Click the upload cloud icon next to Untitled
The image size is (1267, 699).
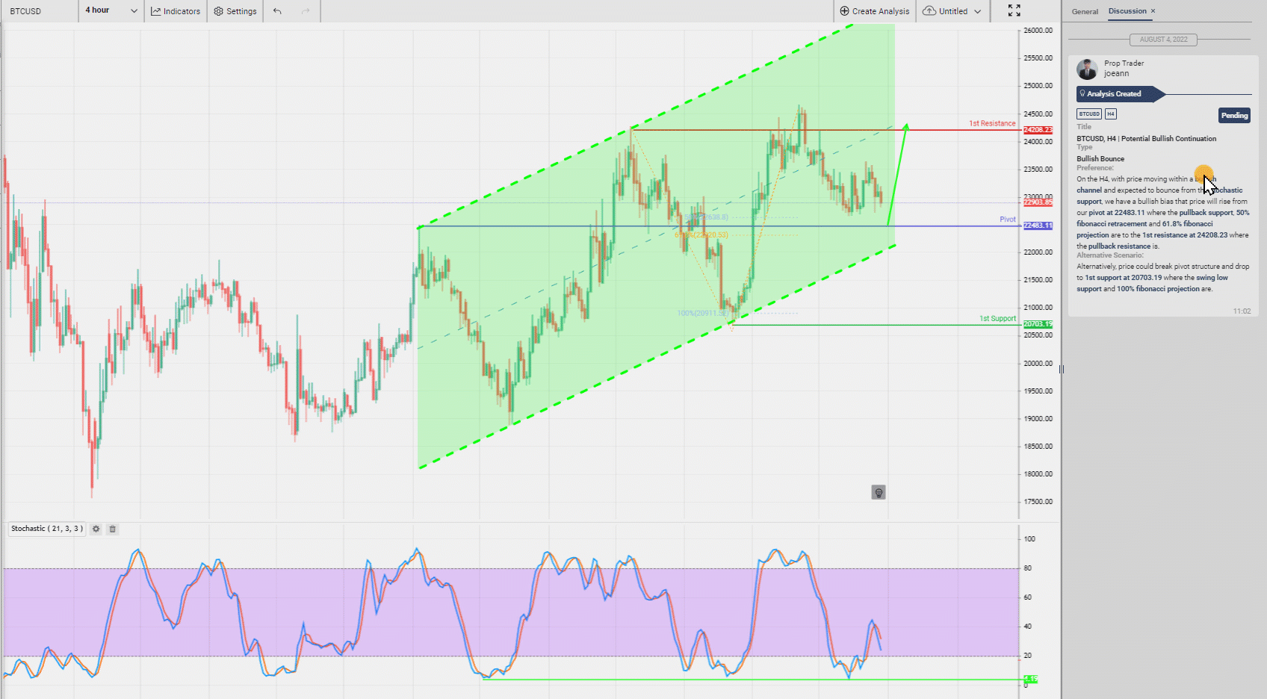(929, 11)
